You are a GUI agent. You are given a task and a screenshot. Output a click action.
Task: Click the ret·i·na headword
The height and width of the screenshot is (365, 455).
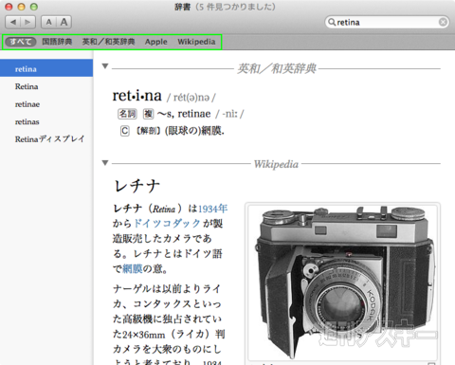coord(137,96)
